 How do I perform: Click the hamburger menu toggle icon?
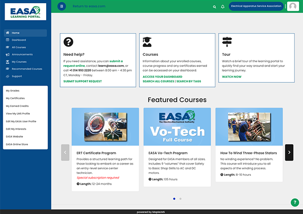62,7
